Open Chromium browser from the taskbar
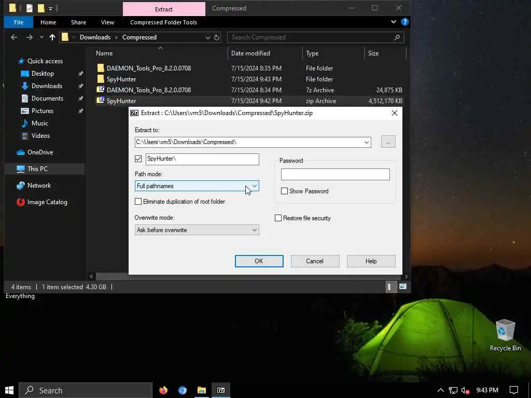Image resolution: width=531 pixels, height=398 pixels. (183, 390)
